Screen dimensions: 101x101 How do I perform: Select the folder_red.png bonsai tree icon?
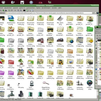[x=21, y=61]
